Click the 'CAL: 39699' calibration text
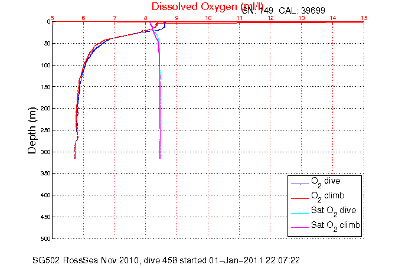Screen dimensions: 402x268 click(302, 11)
